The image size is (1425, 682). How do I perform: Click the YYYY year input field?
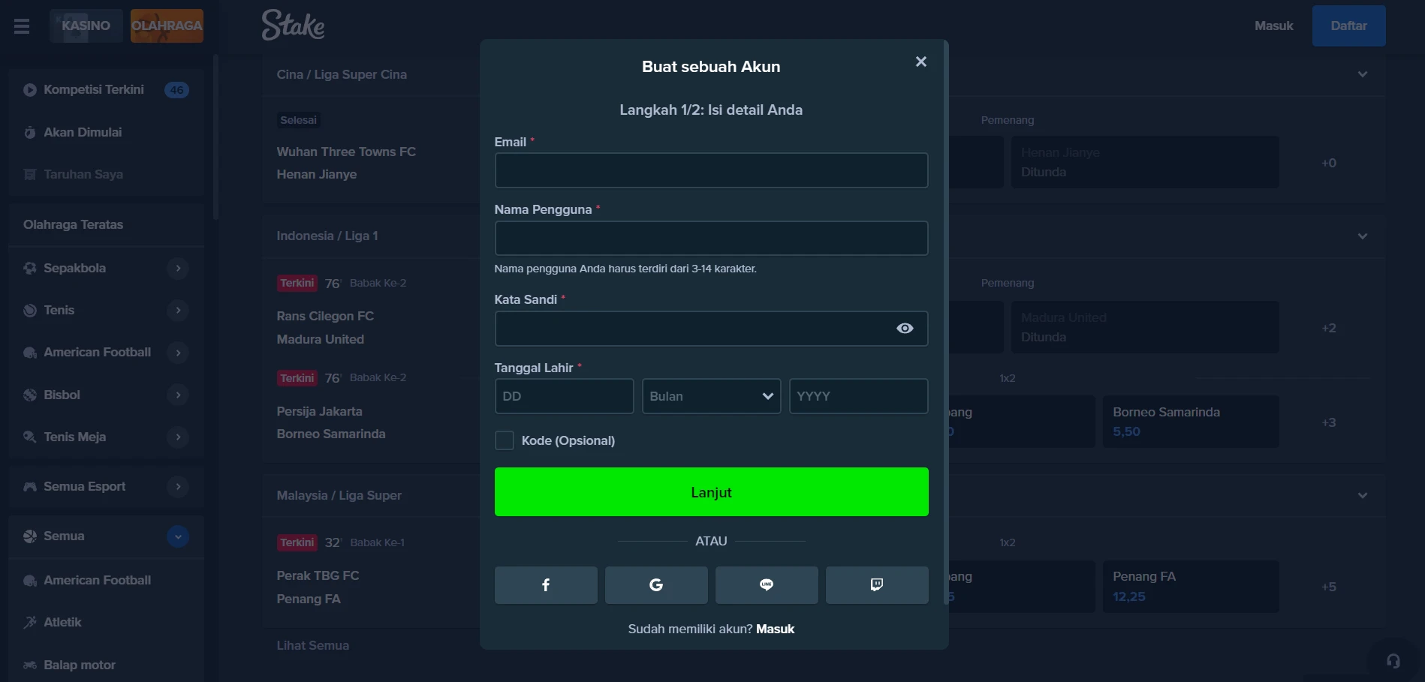858,396
